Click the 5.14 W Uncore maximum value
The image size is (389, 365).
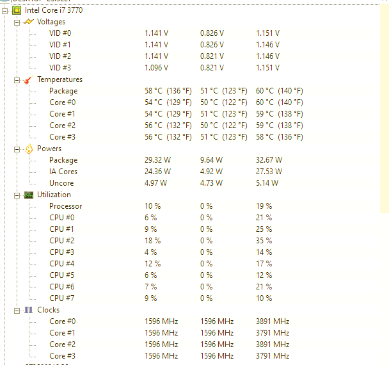tap(267, 183)
